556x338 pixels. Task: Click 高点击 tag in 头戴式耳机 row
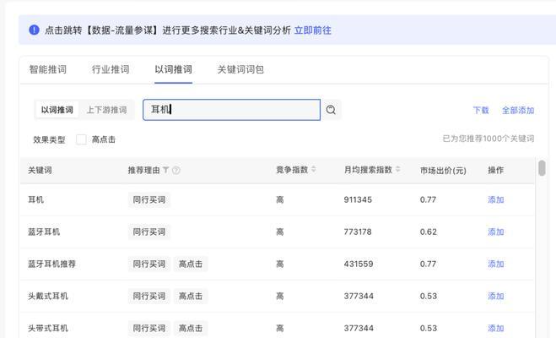tap(191, 296)
